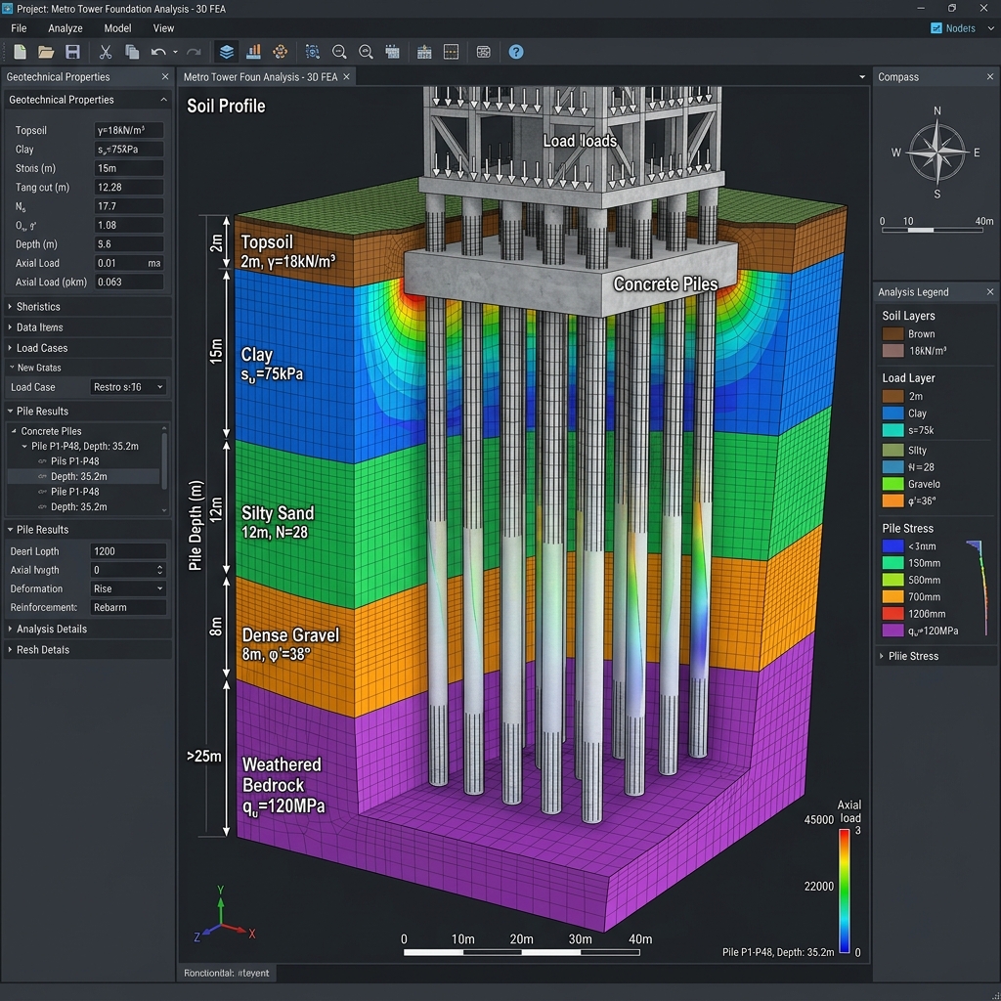Click the Undo arrow icon

(158, 53)
